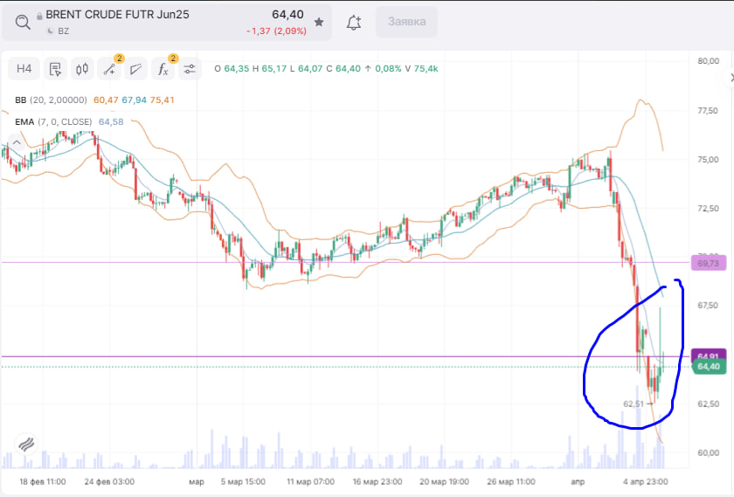Open chart settings sliders icon

(190, 69)
